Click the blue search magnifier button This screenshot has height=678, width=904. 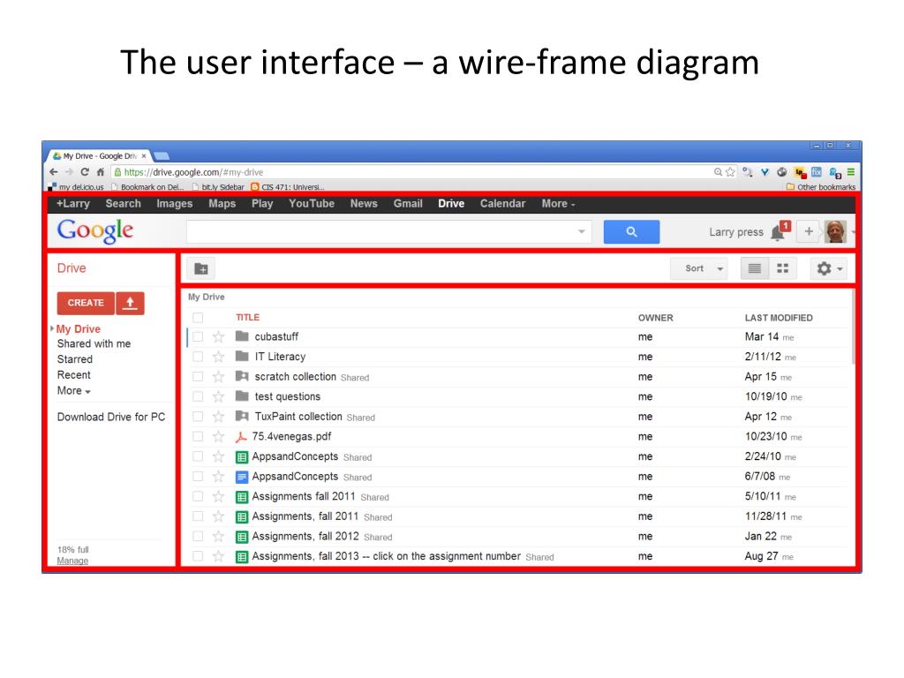point(631,232)
